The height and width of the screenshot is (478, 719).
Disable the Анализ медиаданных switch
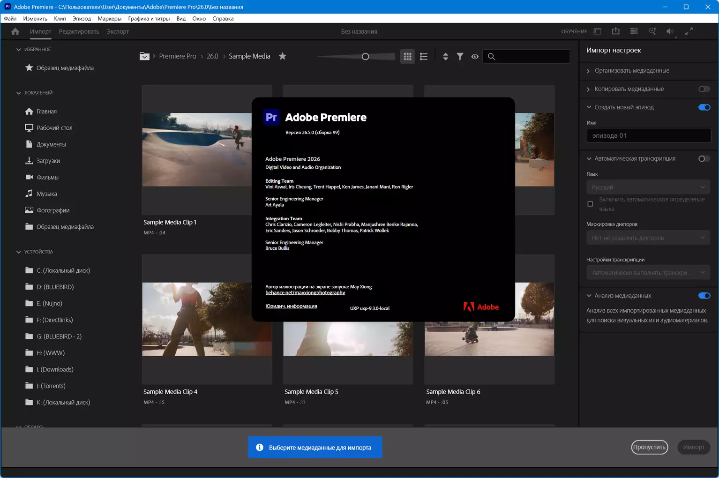click(704, 296)
